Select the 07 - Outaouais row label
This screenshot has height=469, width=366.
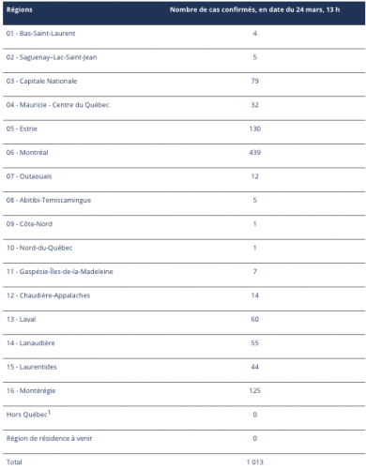(x=29, y=176)
